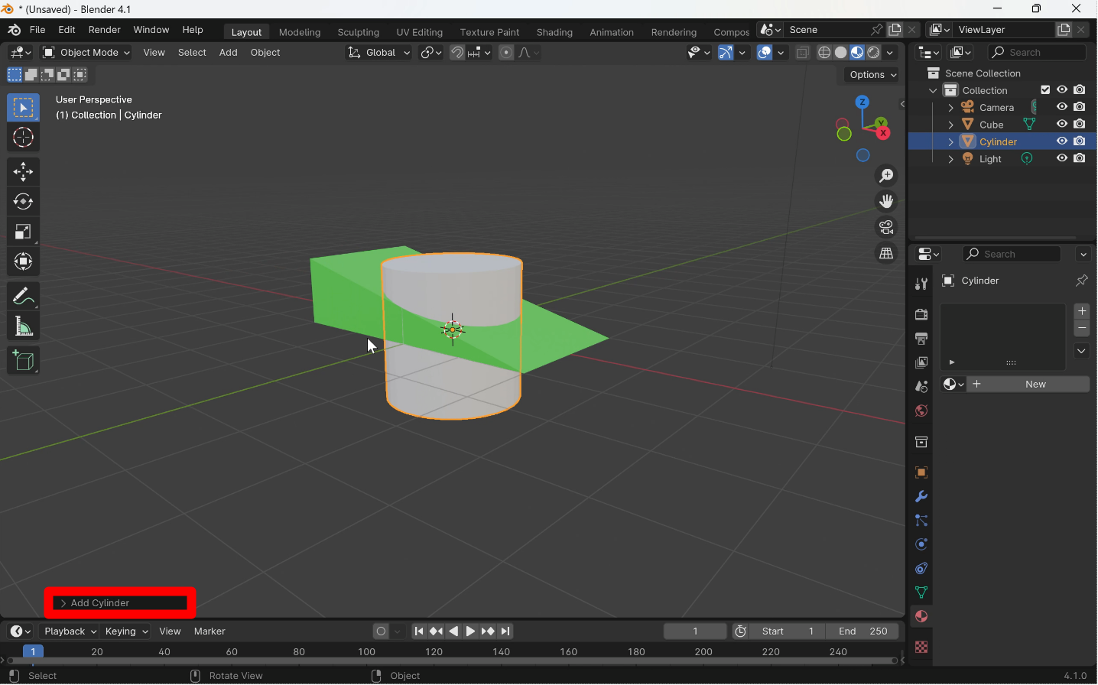Select the Annotate tool
Screen dimensions: 1098x685
23,296
